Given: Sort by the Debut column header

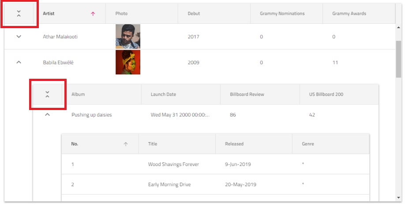Looking at the screenshot, I should pyautogui.click(x=194, y=14).
